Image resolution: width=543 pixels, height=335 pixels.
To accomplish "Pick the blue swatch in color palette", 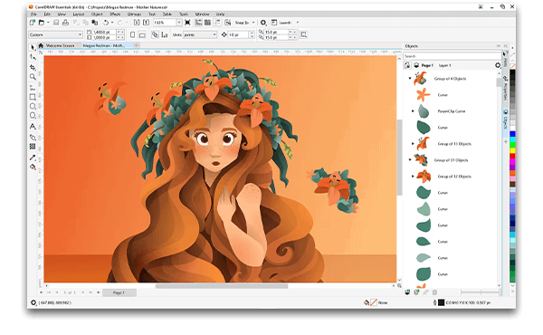I will (512, 134).
